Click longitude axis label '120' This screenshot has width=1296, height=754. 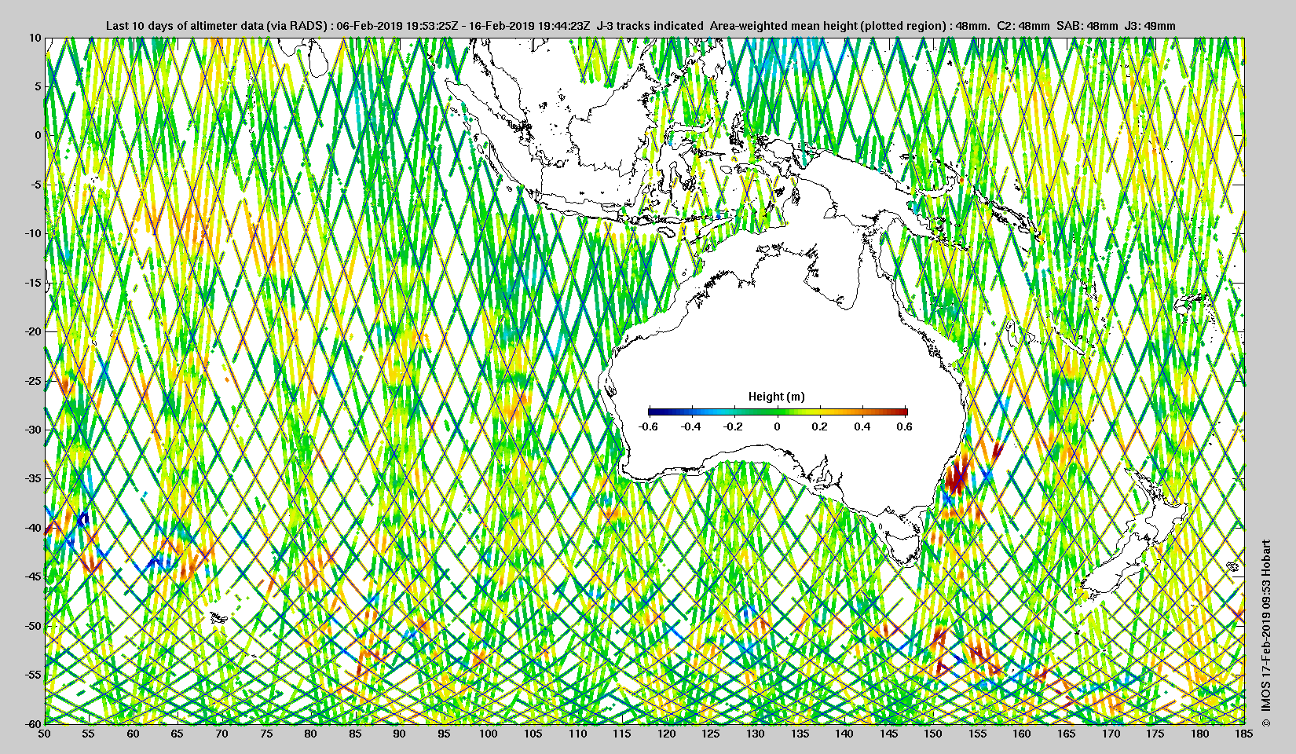667,734
